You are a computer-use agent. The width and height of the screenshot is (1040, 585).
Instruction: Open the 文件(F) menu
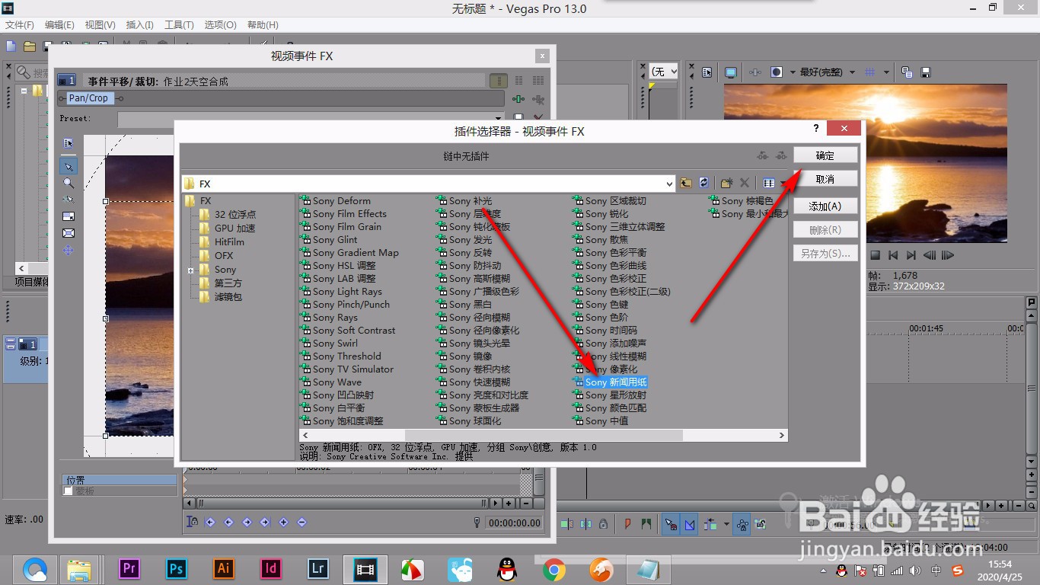point(19,25)
